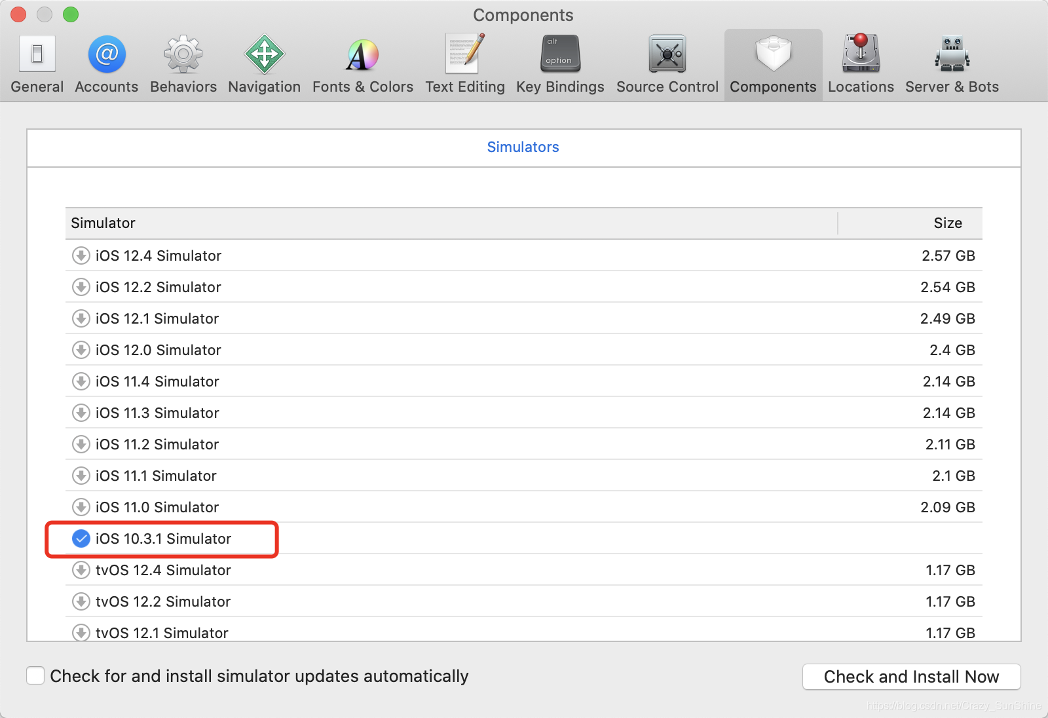The width and height of the screenshot is (1048, 718).
Task: Select the tvOS 12.4 Simulator row text
Action: coord(163,570)
